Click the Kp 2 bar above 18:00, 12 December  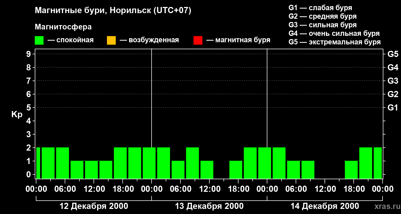tap(120, 163)
